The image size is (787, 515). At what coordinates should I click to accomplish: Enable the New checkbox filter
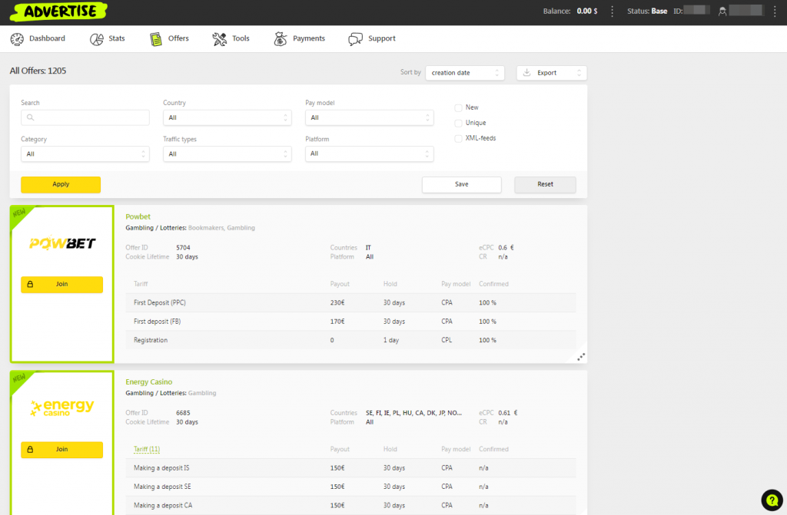(x=458, y=107)
